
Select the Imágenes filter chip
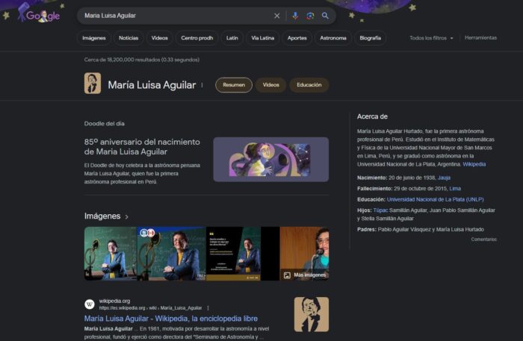[93, 38]
